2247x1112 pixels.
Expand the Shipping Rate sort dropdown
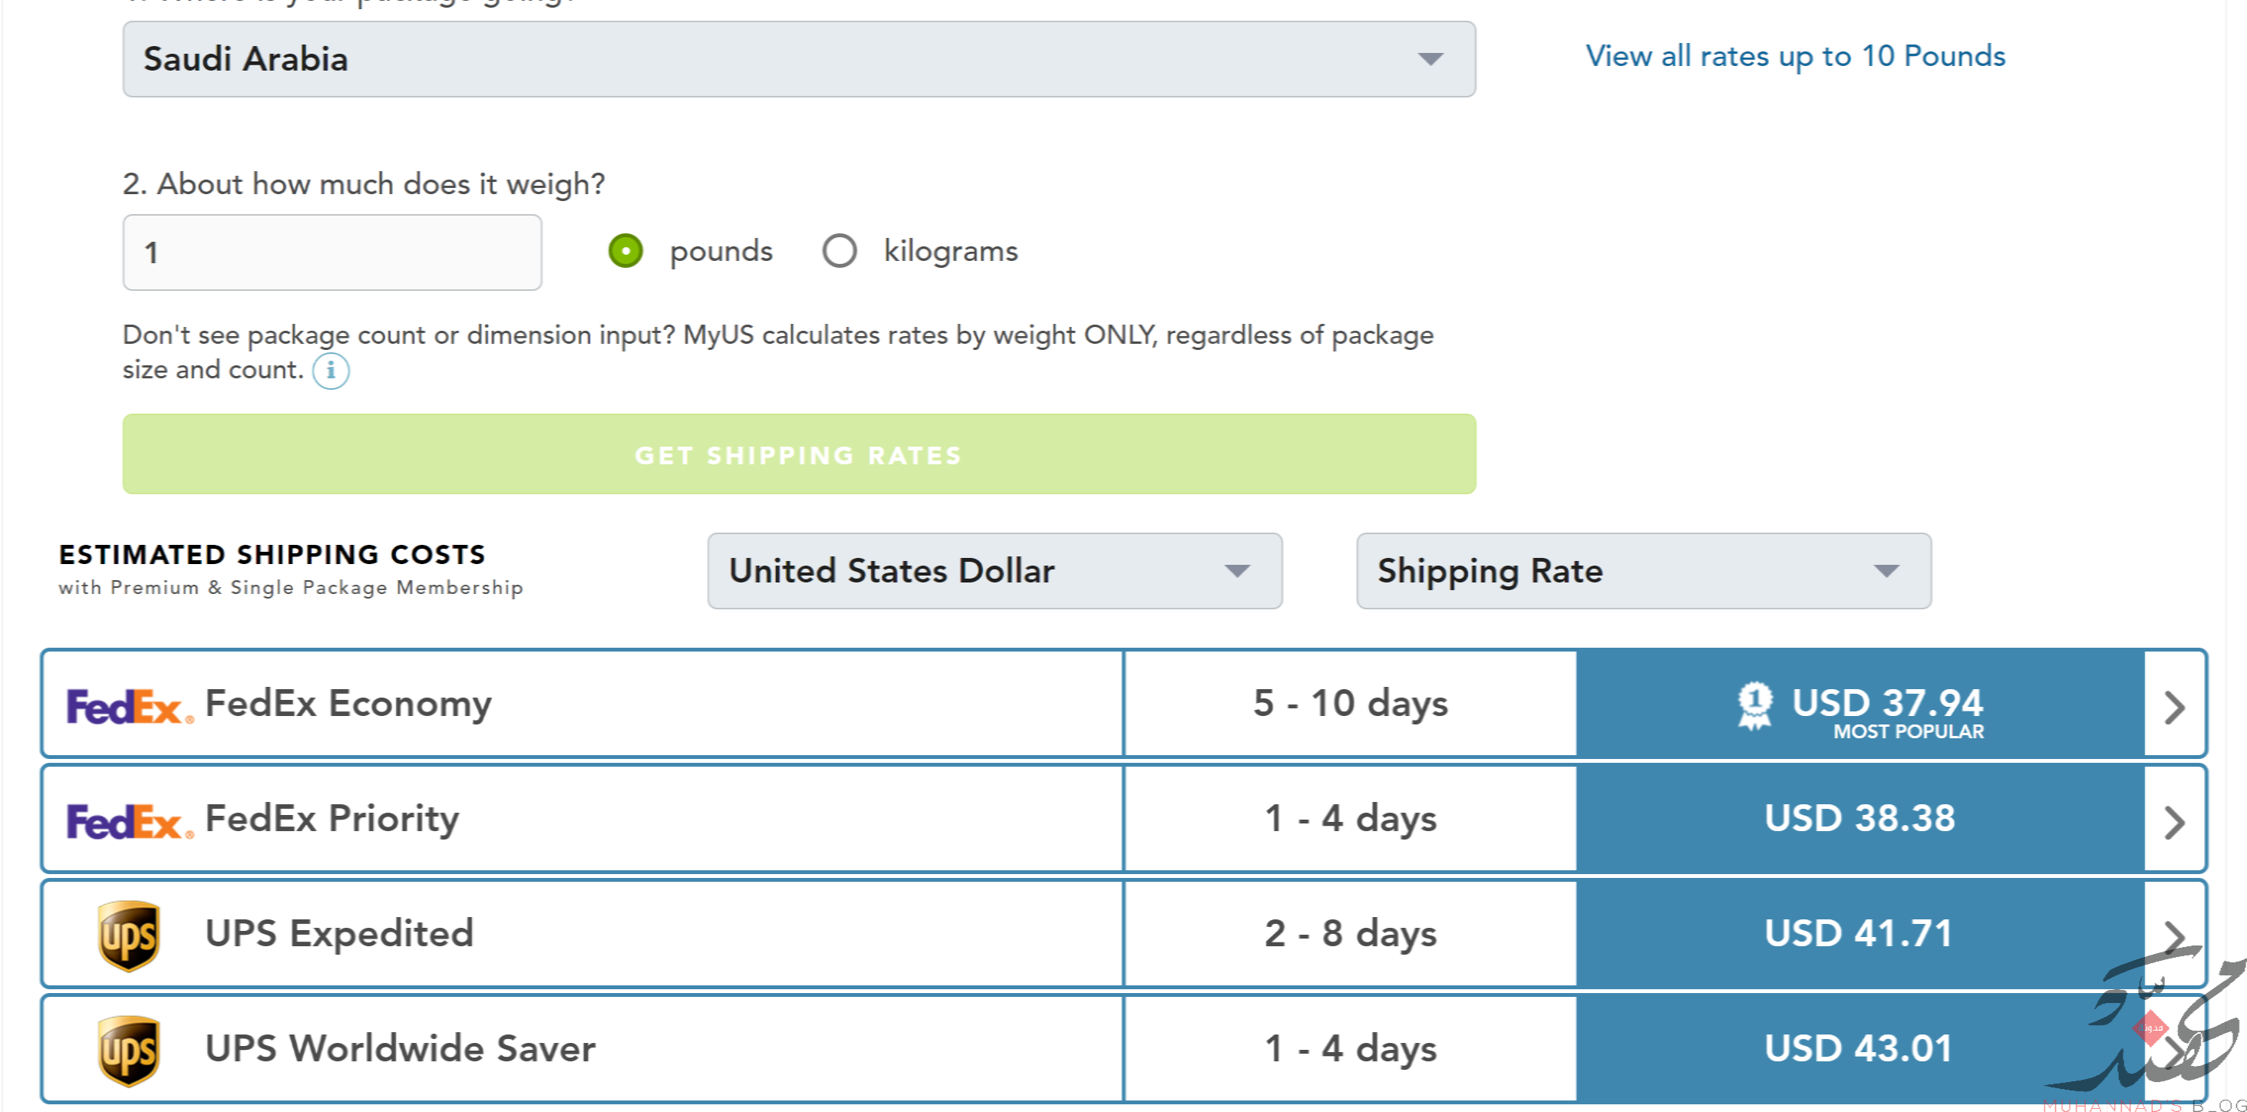pos(1643,571)
